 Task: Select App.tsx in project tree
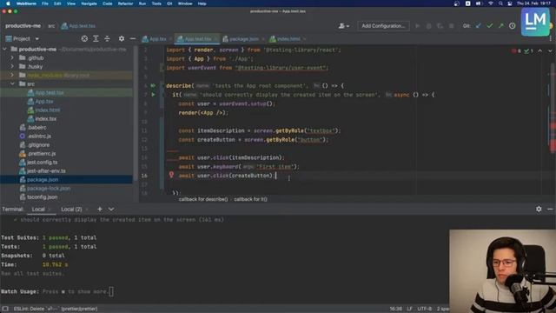44,101
